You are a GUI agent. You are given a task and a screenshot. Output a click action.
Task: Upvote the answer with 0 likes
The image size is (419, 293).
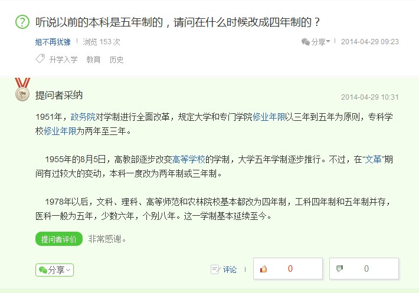click(287, 269)
